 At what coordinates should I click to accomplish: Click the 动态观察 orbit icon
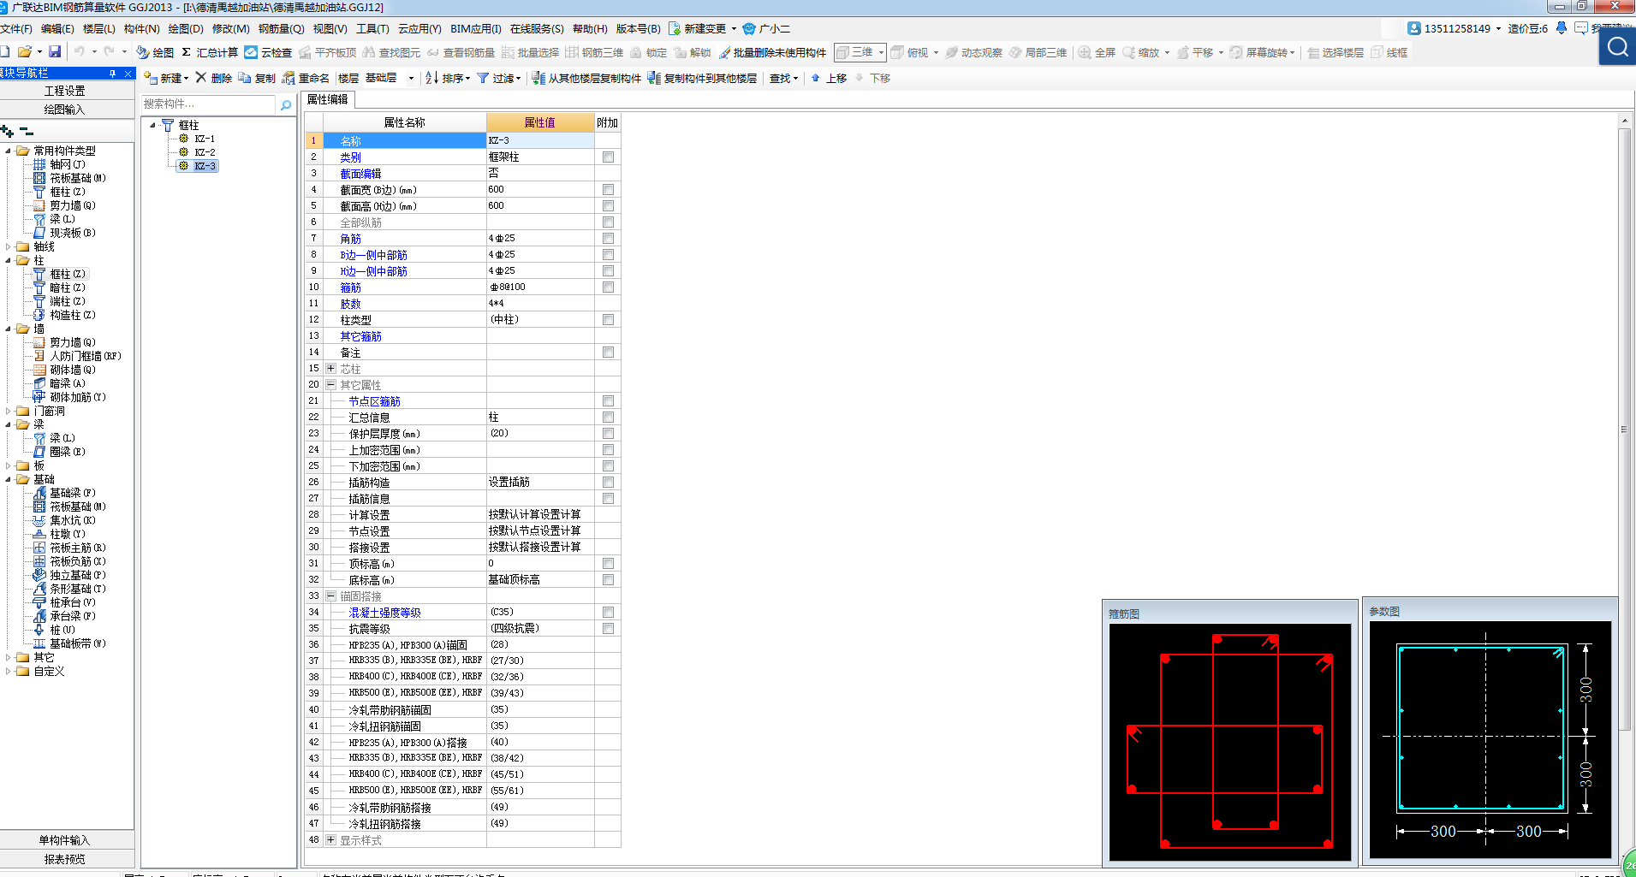point(951,52)
